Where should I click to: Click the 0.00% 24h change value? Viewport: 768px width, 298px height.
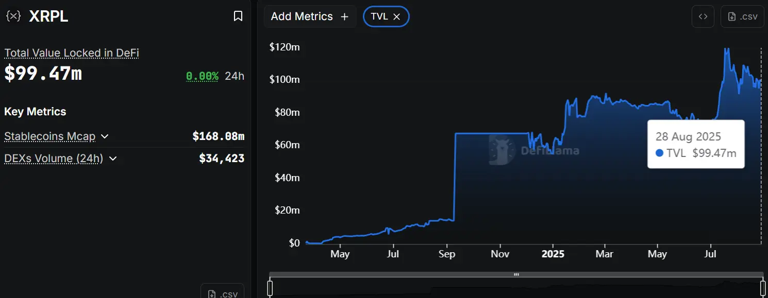pos(202,76)
